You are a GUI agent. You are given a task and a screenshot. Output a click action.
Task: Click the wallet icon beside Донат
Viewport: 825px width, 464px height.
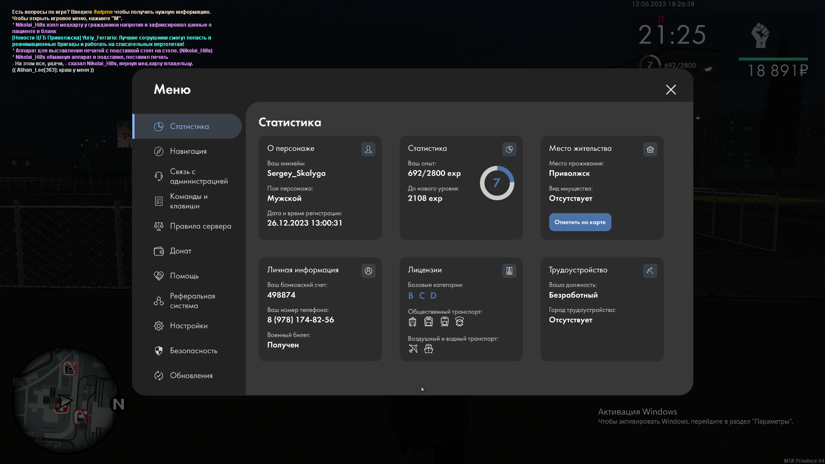(159, 251)
